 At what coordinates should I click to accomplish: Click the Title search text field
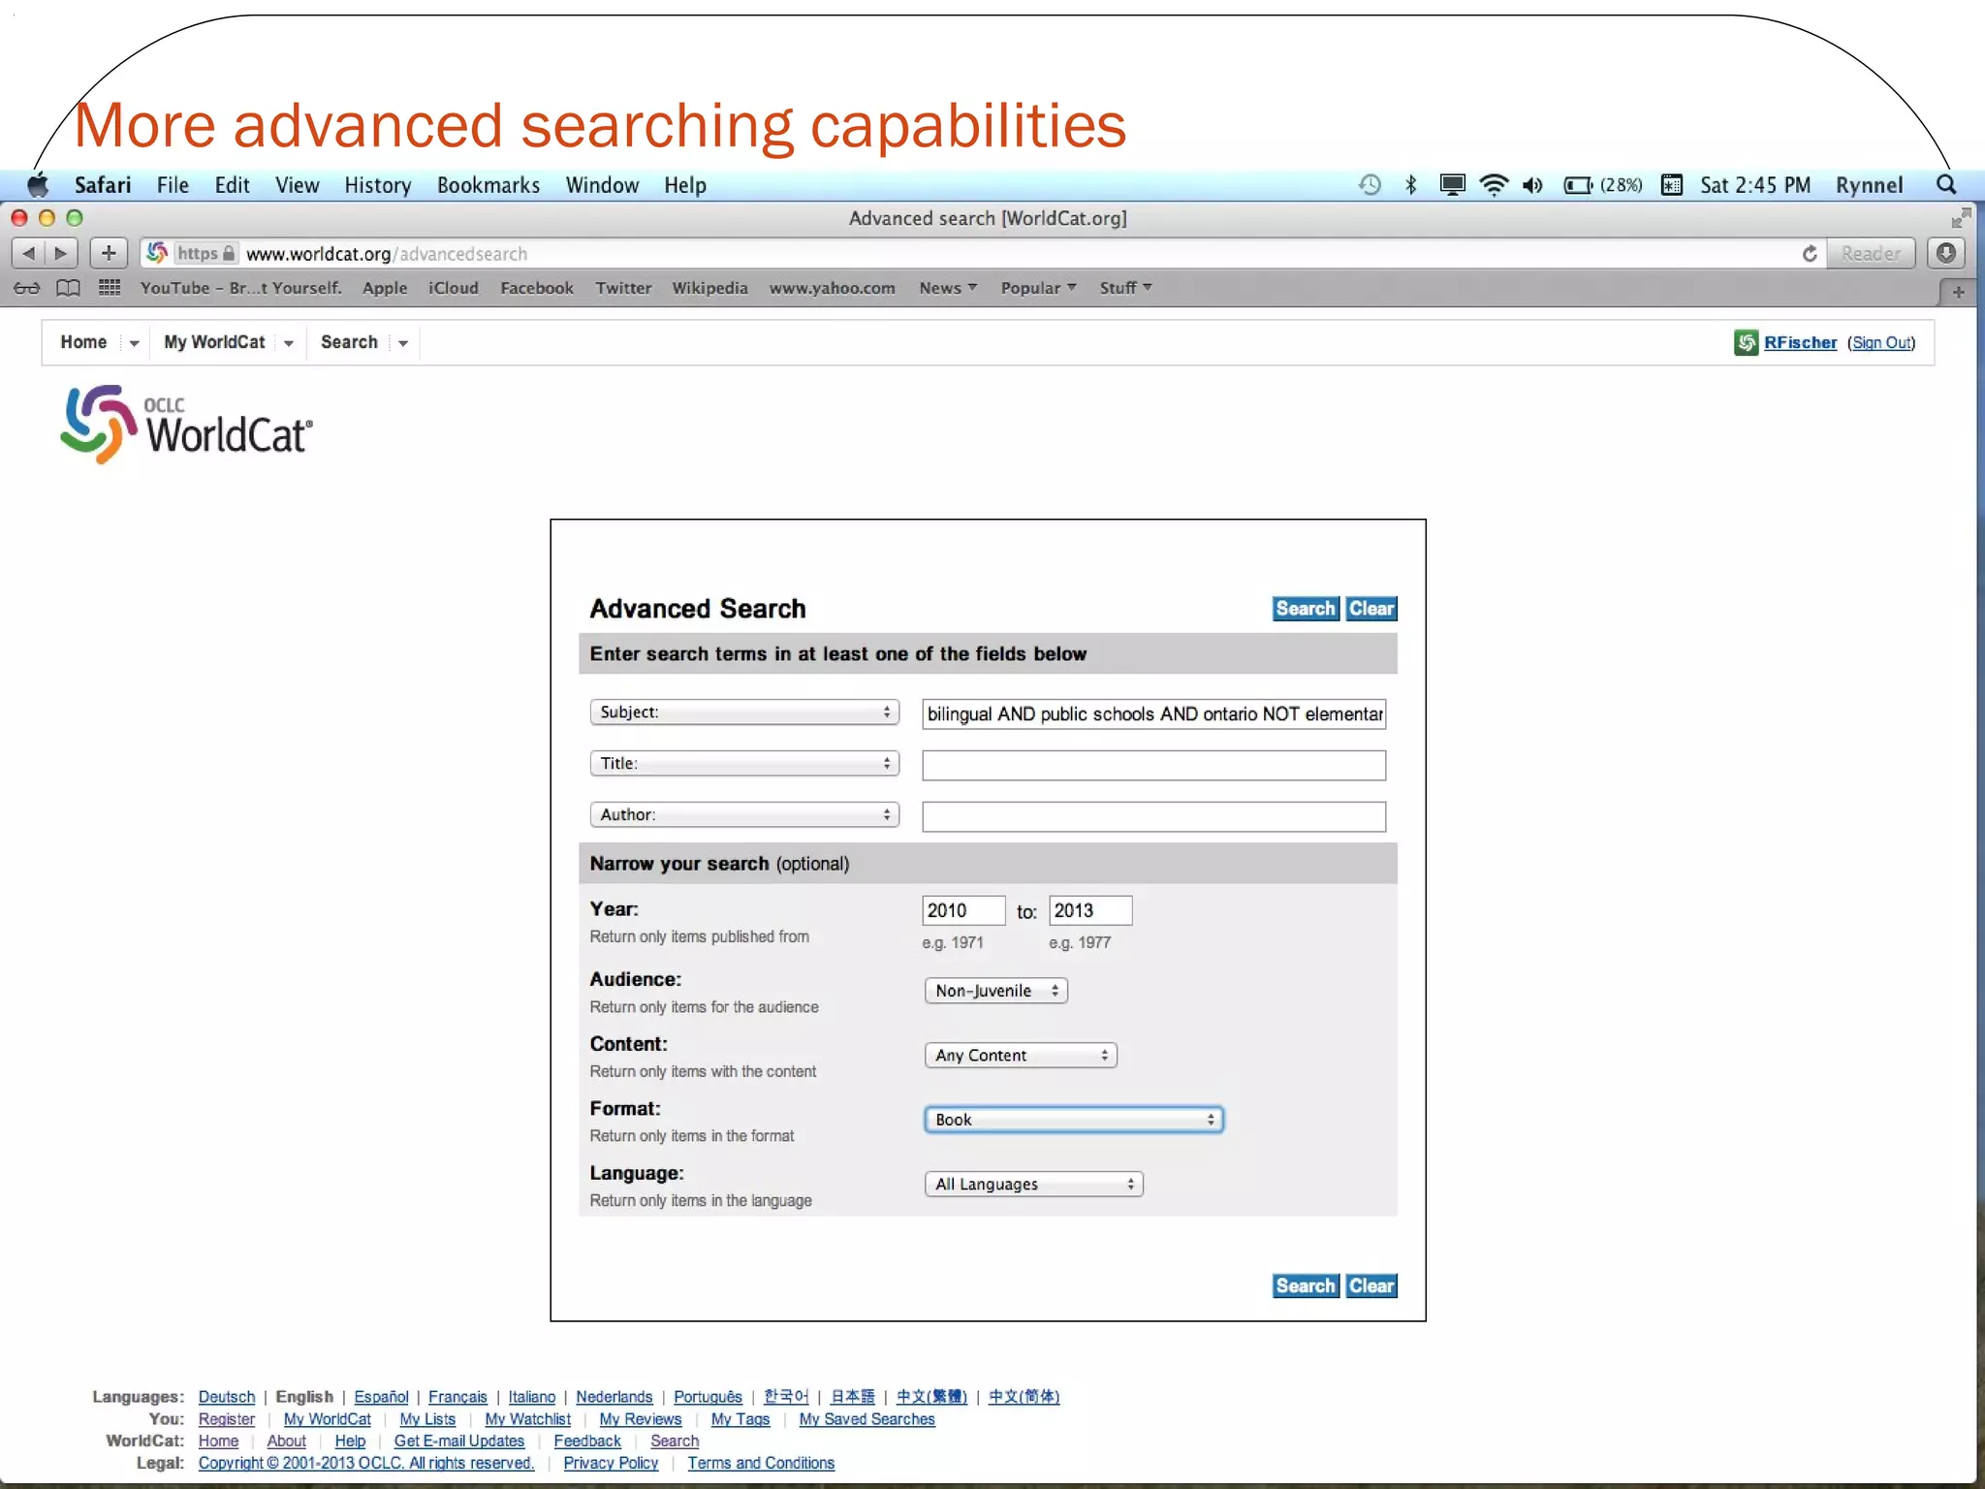point(1153,765)
